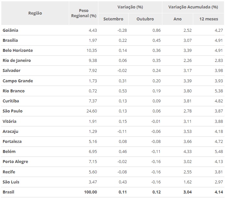Click the Porto Alegre row label

click(15, 162)
